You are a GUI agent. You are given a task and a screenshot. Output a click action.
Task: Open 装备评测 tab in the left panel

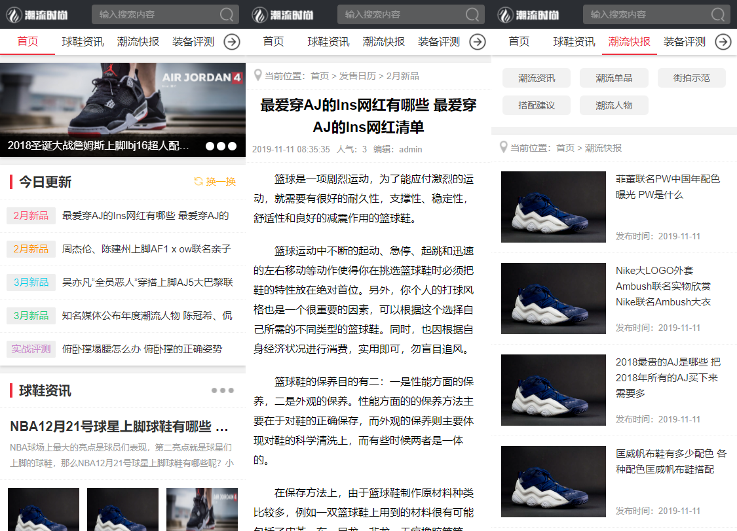[x=193, y=42]
